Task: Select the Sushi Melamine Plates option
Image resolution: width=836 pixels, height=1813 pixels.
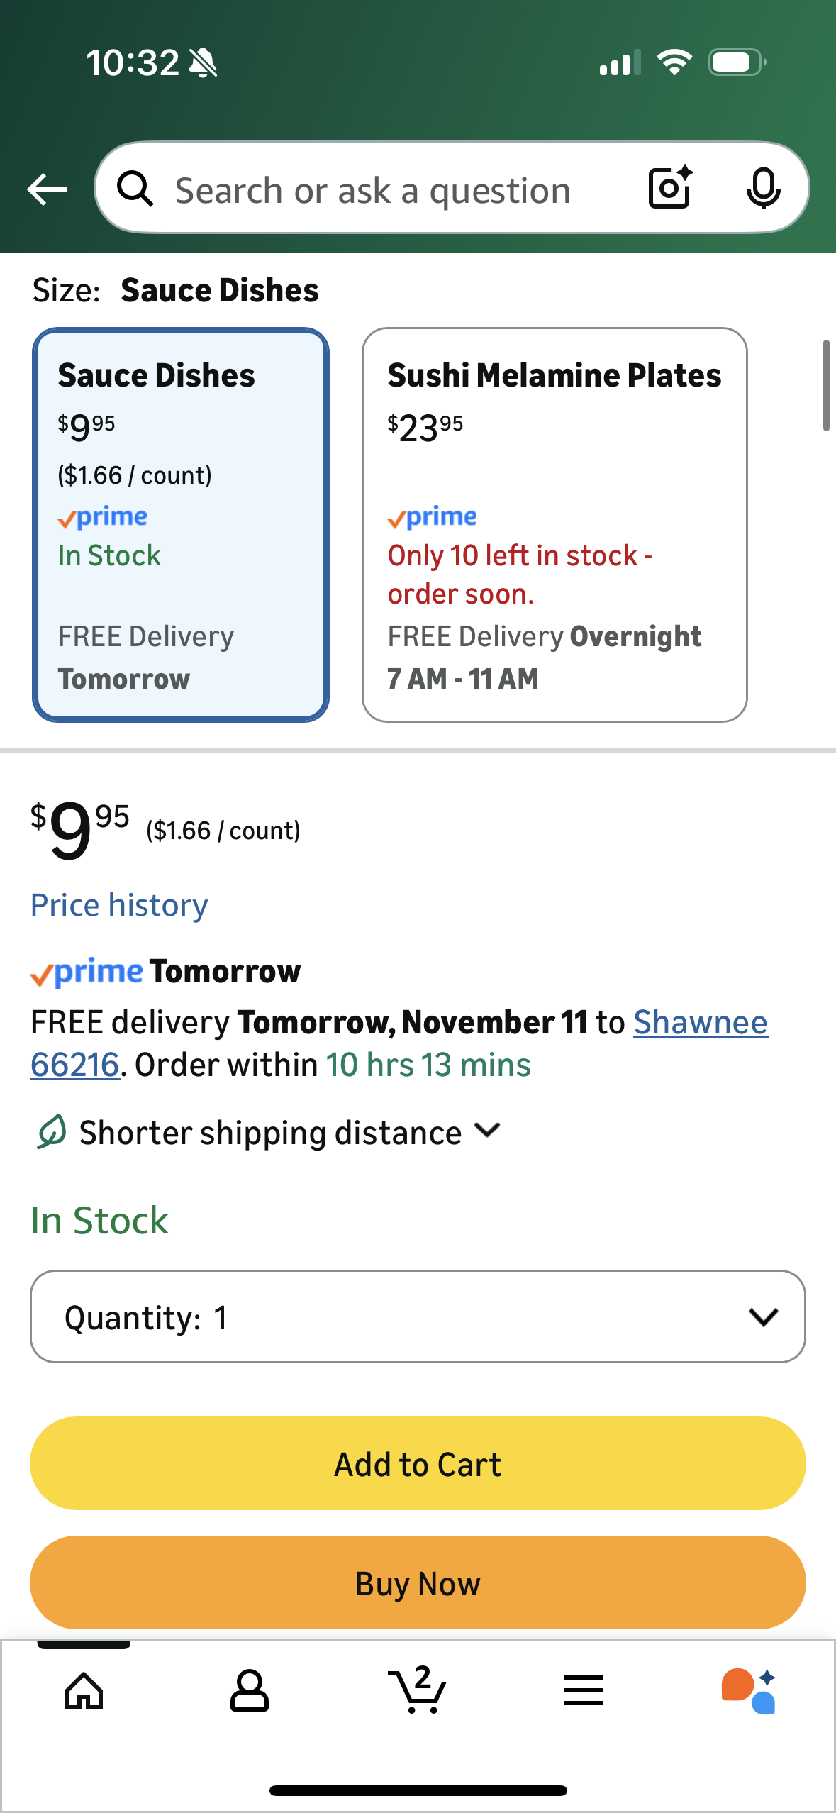Action: [554, 525]
